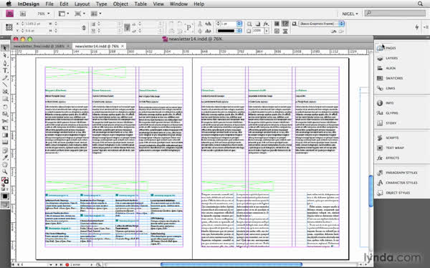Open the NIGEL workspace switcher

click(350, 14)
